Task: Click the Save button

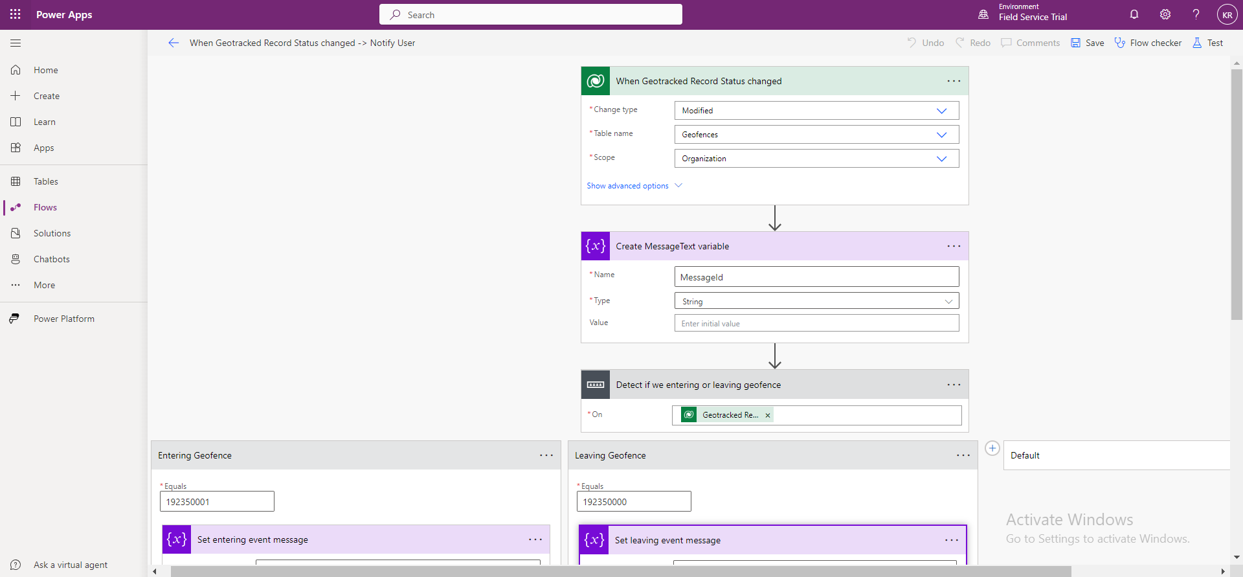Action: coord(1088,43)
